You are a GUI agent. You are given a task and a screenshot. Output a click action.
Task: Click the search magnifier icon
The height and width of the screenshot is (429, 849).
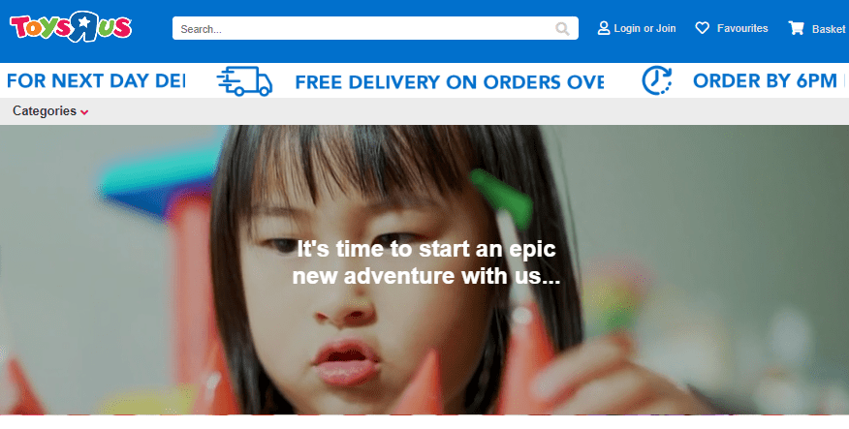[x=562, y=29]
